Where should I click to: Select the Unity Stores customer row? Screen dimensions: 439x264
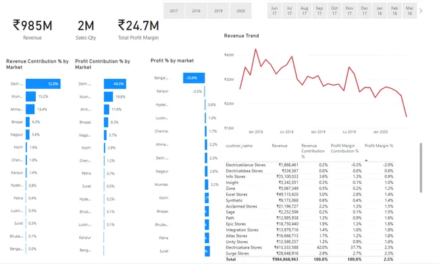tap(309, 242)
